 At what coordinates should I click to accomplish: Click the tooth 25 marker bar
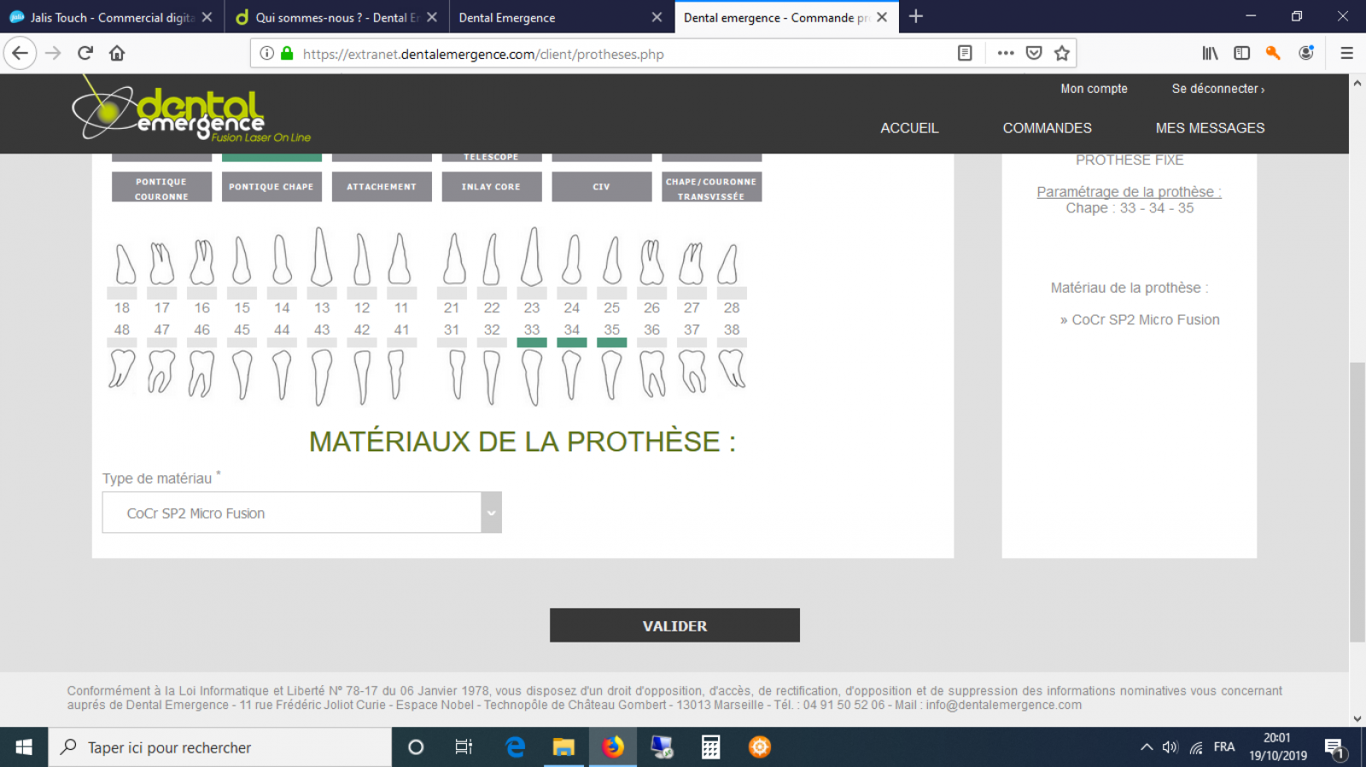tap(612, 293)
